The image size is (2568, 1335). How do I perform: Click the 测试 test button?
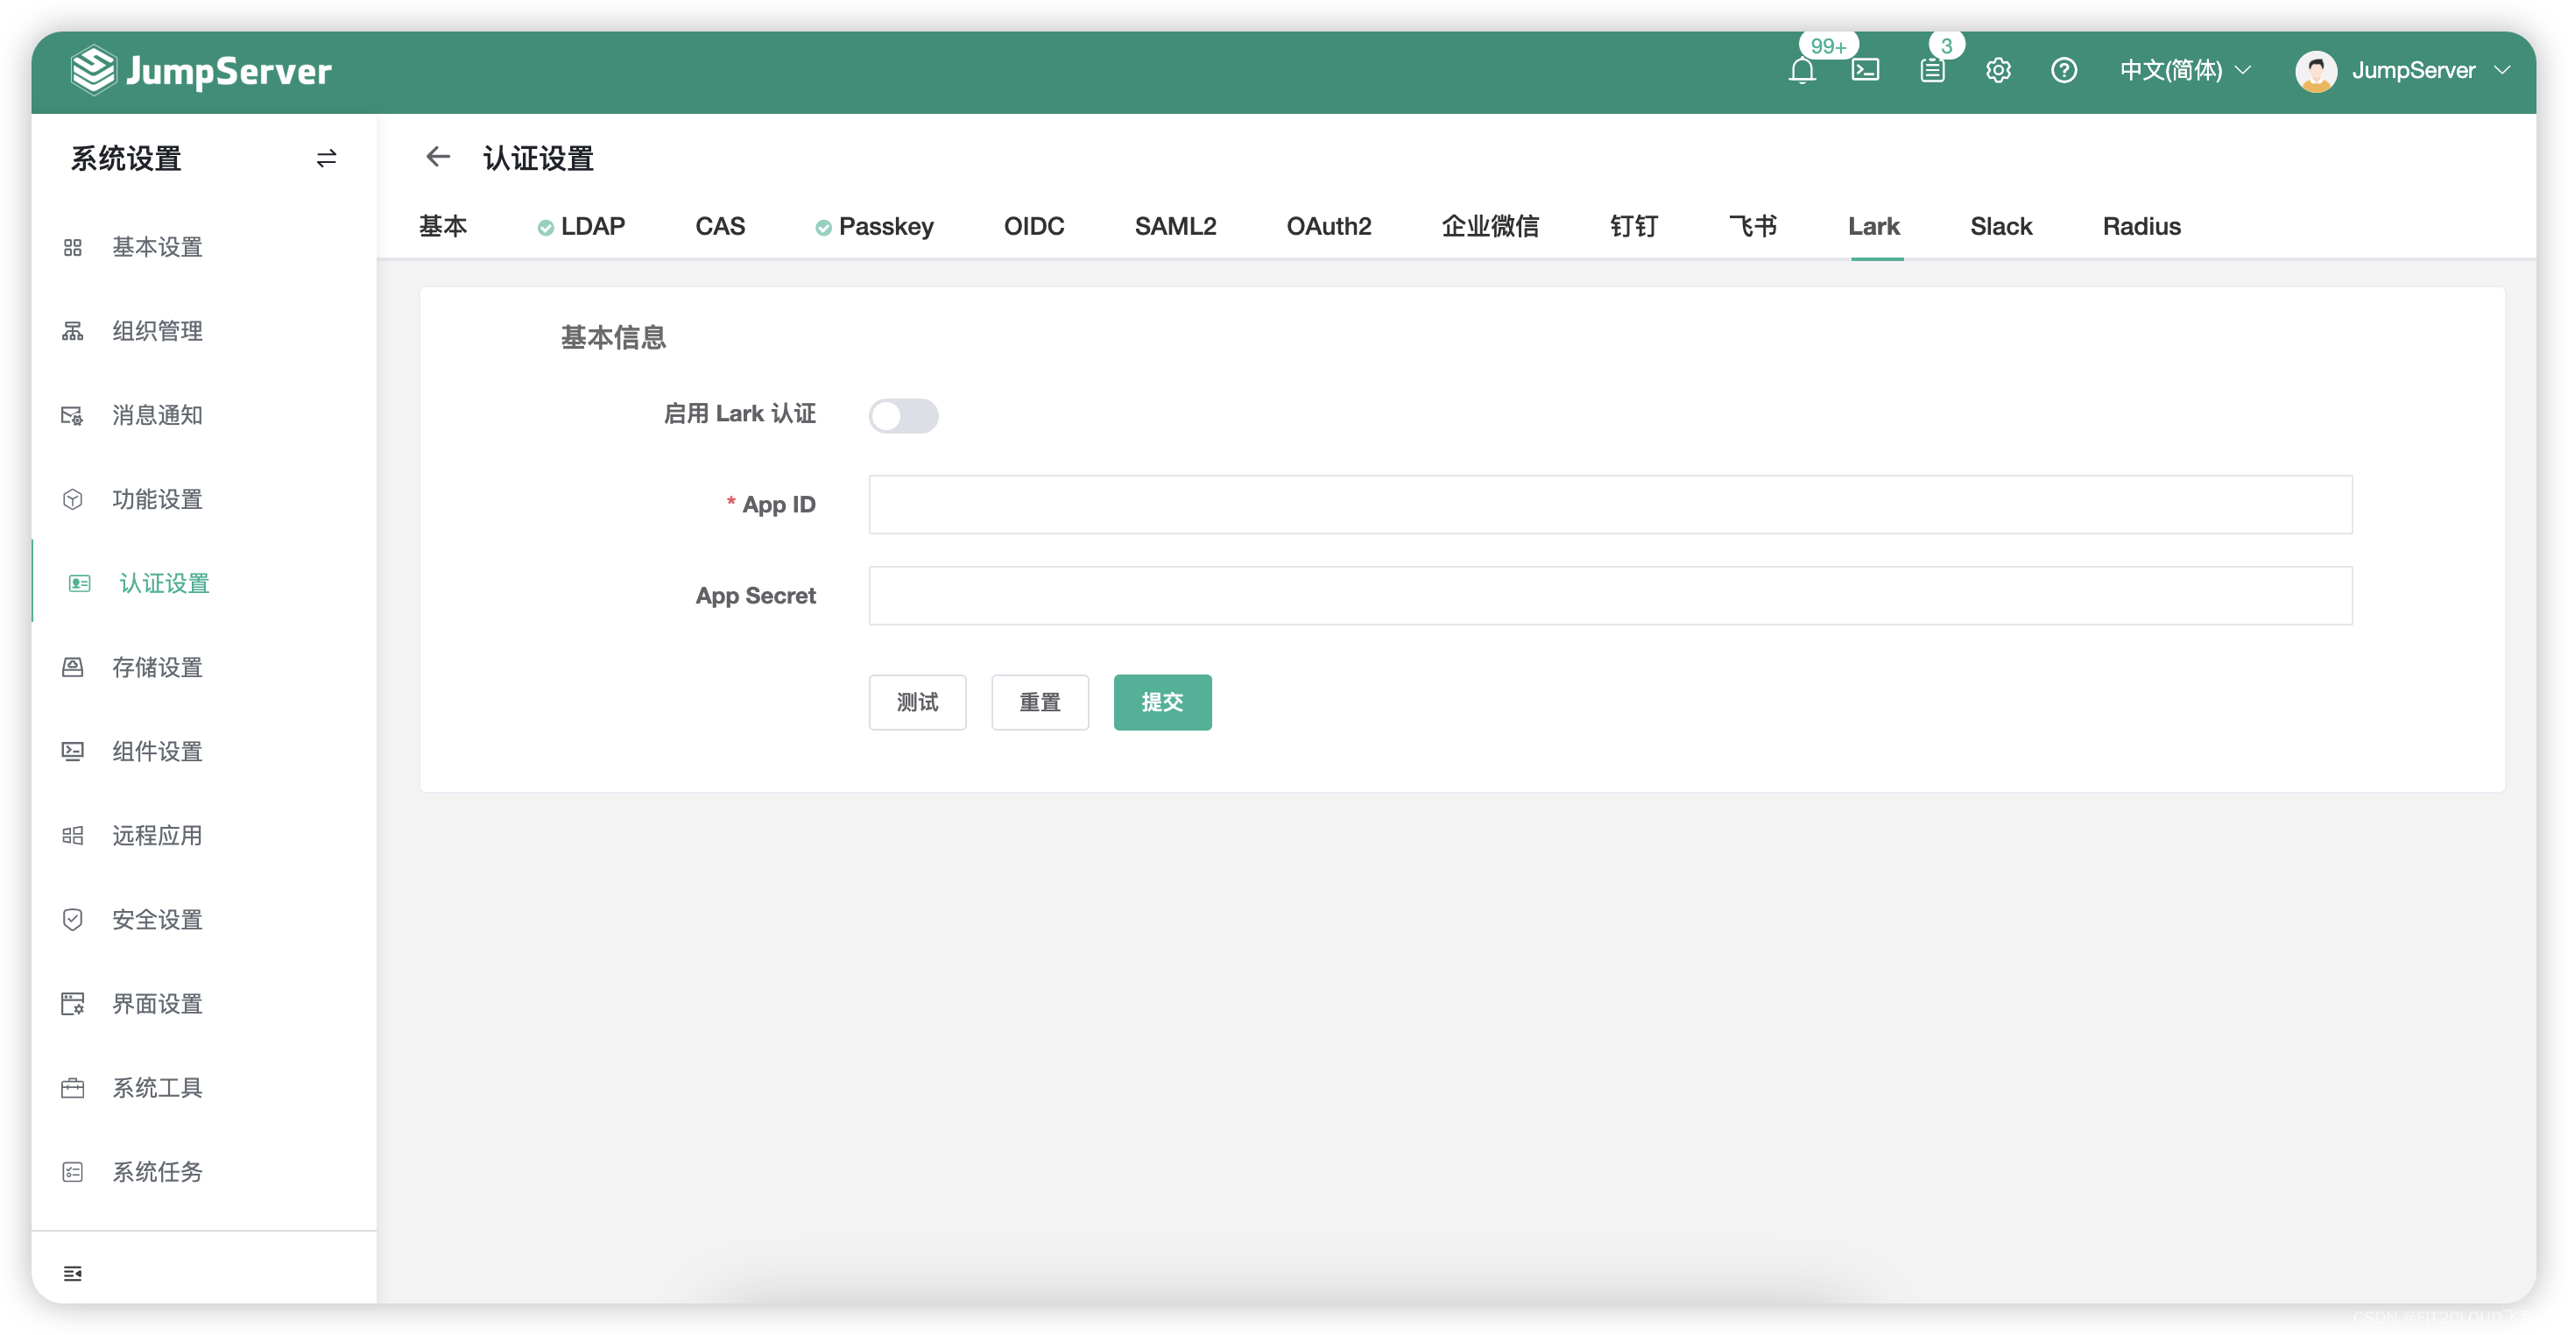pos(919,702)
